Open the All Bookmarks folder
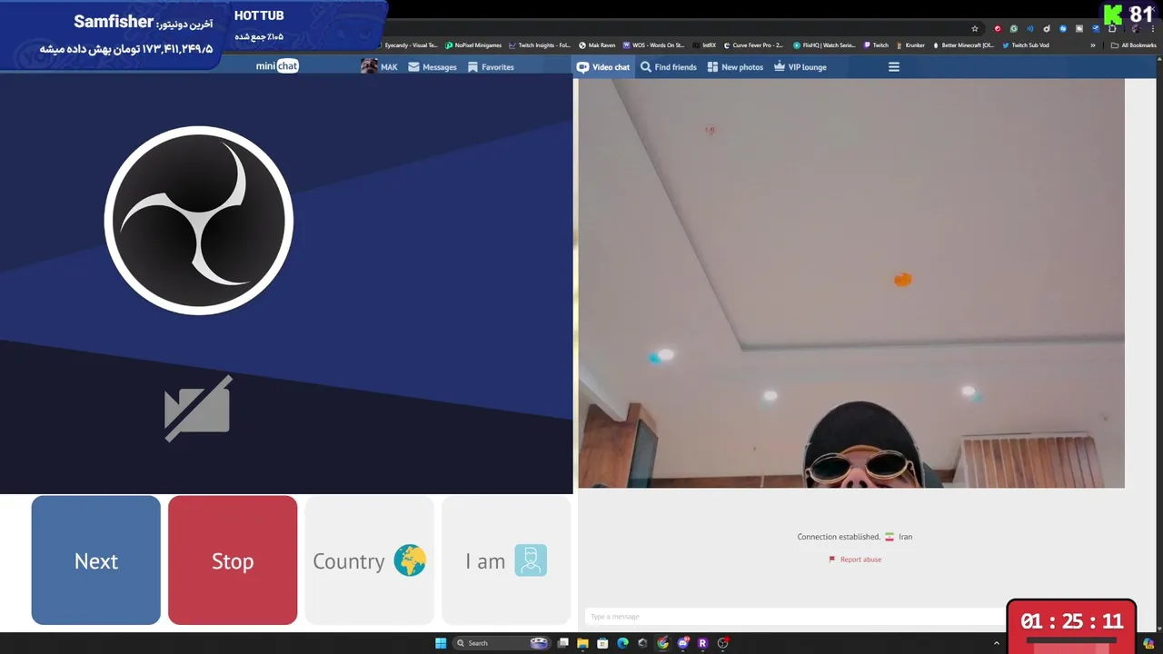 click(1134, 45)
